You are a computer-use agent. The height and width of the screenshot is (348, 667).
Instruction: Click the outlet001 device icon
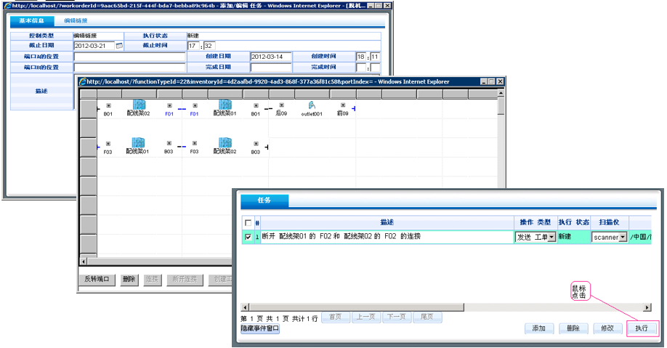coord(311,106)
